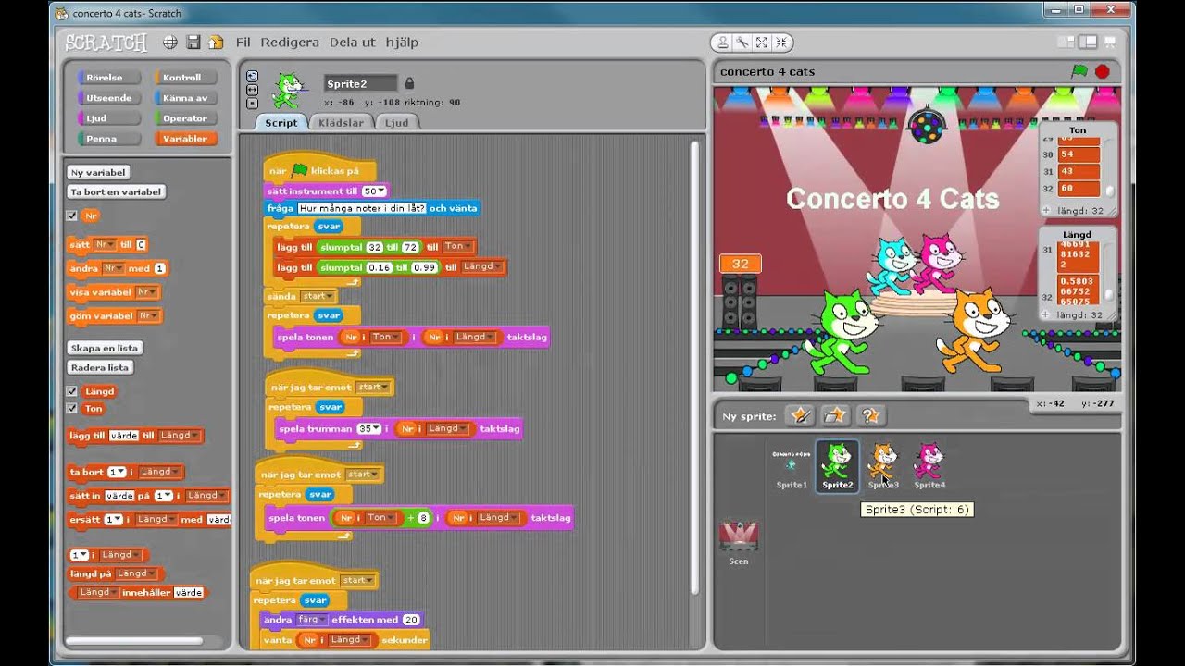Switch to the Ljud sounds tab
The image size is (1185, 666).
click(397, 122)
